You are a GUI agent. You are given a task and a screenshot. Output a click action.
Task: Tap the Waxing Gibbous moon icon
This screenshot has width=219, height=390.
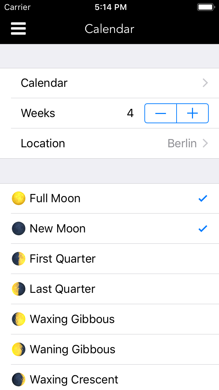(x=18, y=319)
